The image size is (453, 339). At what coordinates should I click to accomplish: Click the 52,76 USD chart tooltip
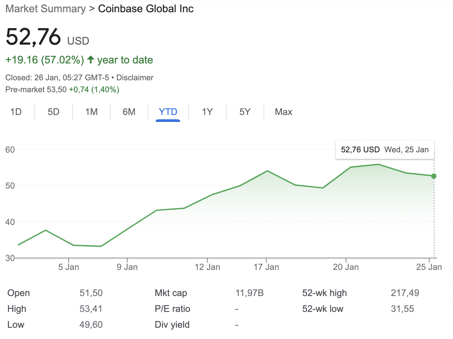385,150
